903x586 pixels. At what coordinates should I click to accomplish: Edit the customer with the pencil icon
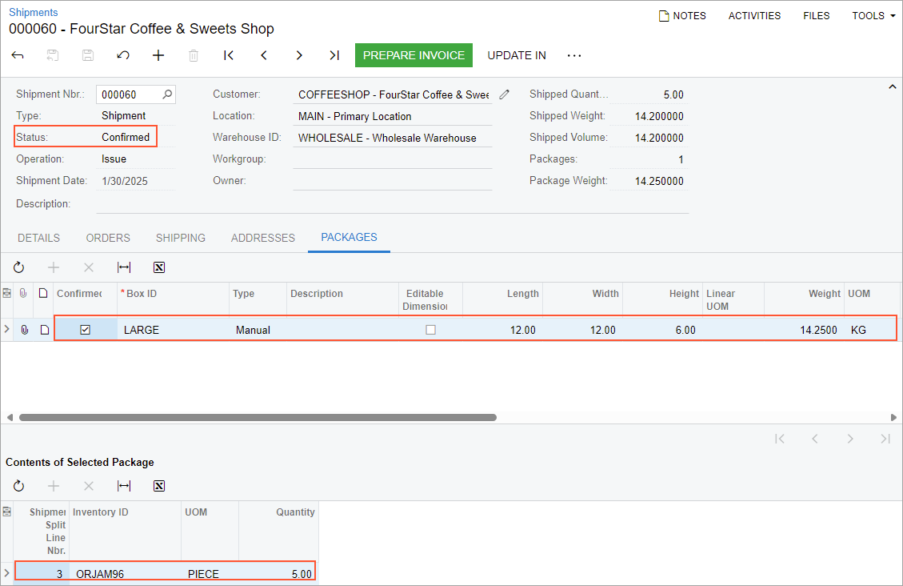pos(504,94)
